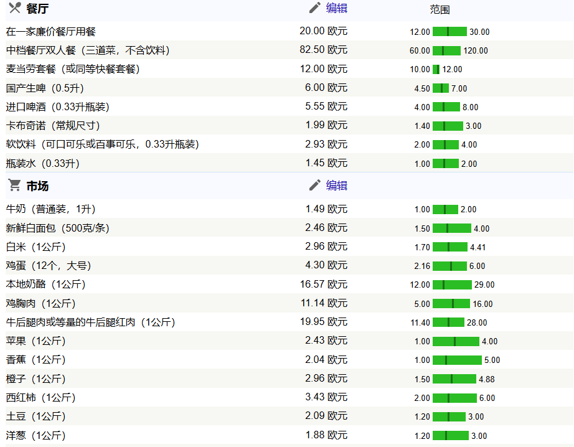Click range bar for 在一家廉价餐厅用餐
This screenshot has width=574, height=447.
coord(449,32)
